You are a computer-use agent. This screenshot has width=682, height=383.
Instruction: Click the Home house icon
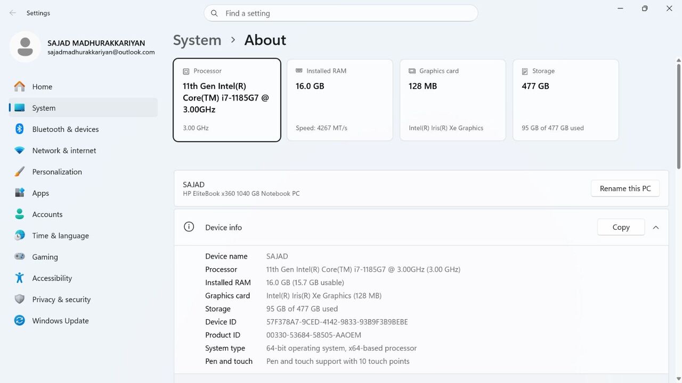[20, 86]
